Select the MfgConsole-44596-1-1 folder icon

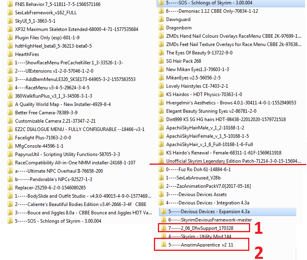tap(10, 146)
